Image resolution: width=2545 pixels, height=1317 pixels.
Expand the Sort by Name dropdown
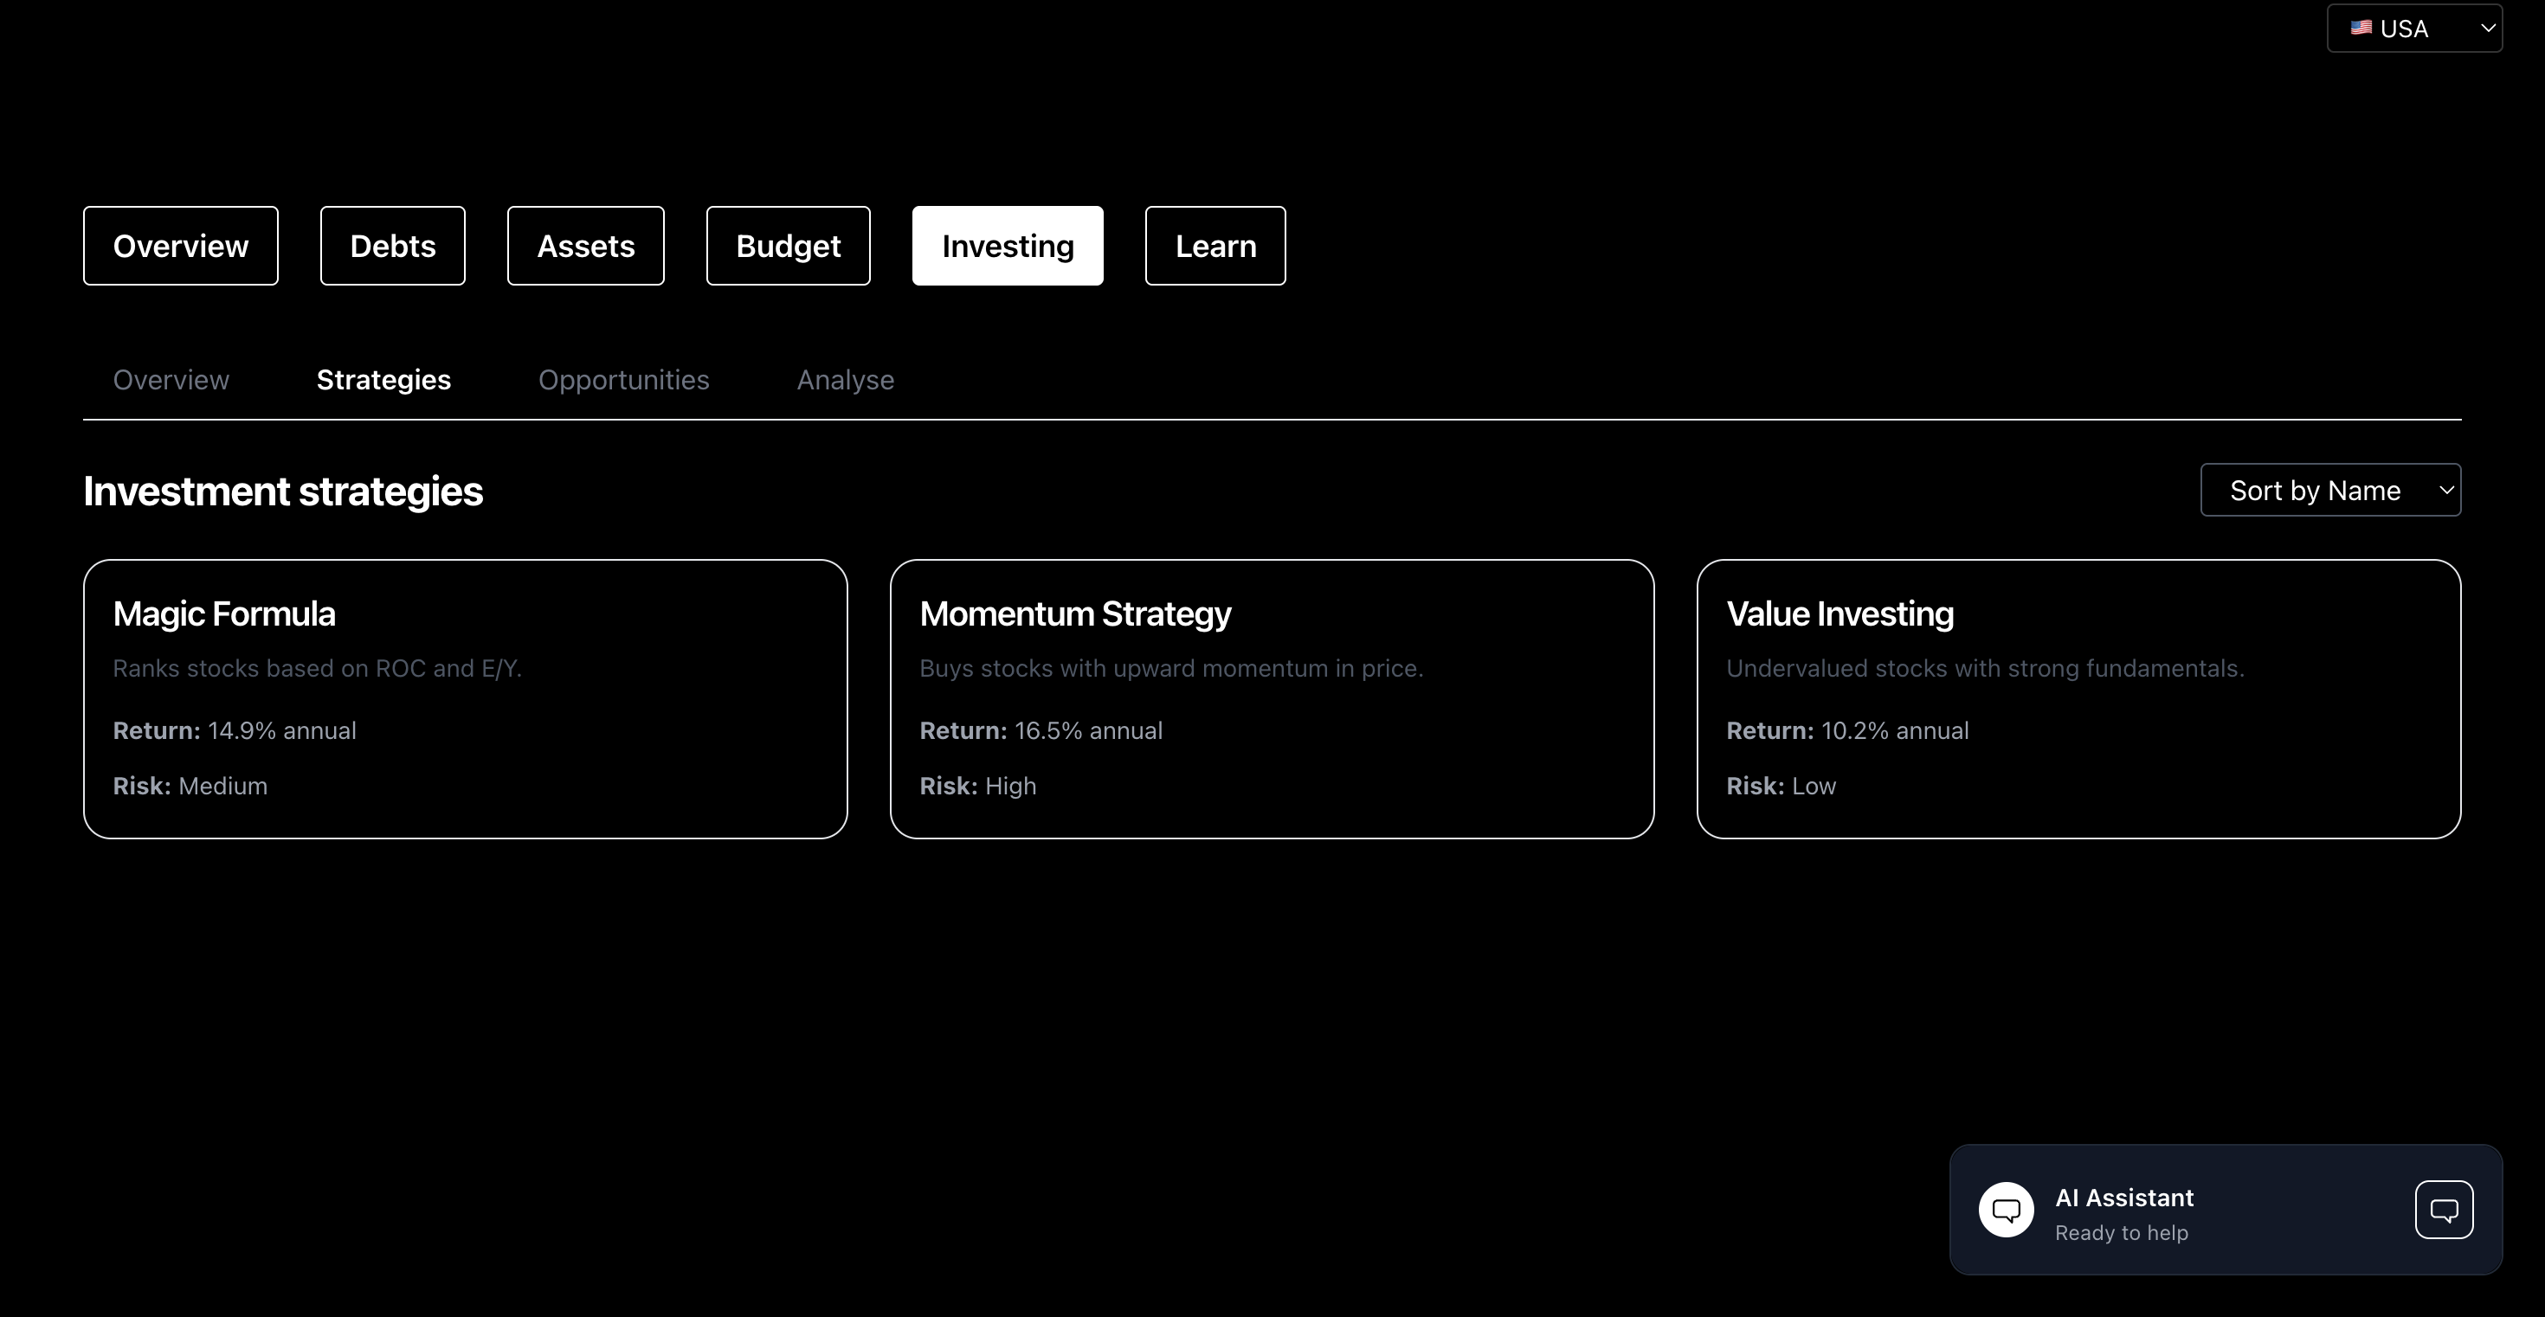pyautogui.click(x=2330, y=490)
